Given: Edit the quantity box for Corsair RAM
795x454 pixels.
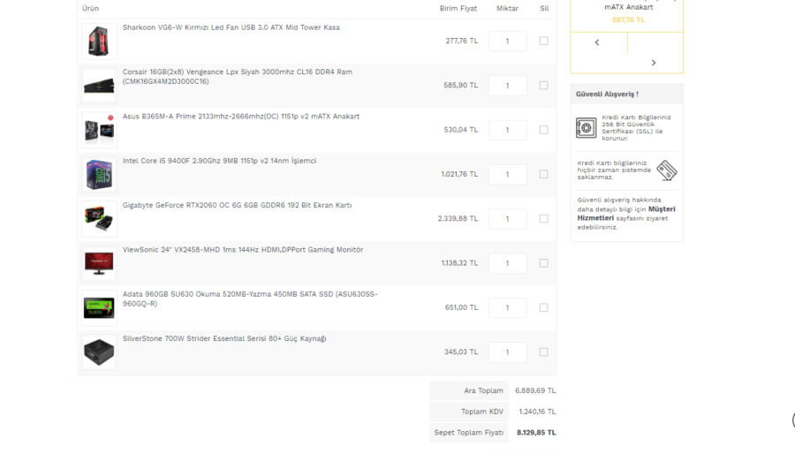Looking at the screenshot, I should point(507,86).
